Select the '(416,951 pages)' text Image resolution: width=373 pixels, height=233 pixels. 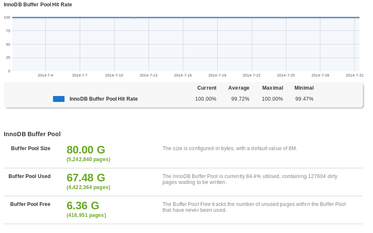(86, 215)
